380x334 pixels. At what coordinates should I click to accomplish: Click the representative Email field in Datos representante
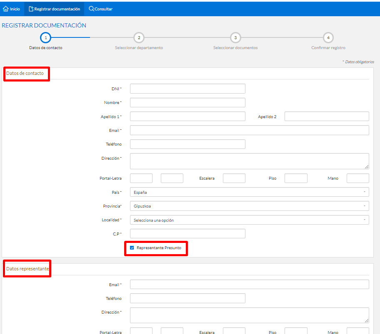click(x=249, y=285)
